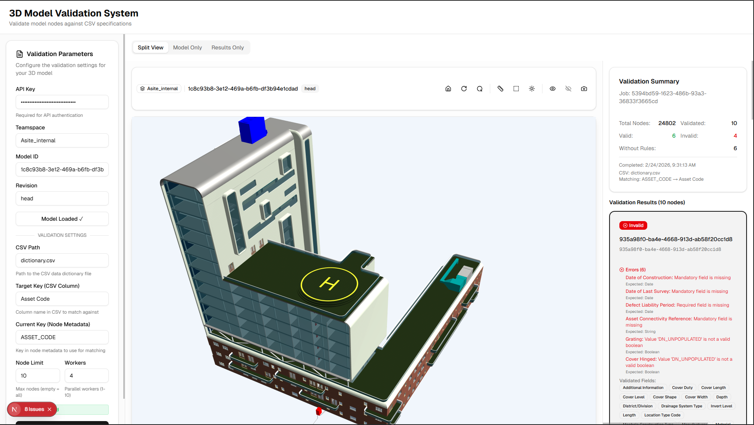Enable the box selection tool
This screenshot has width=754, height=425.
516,89
